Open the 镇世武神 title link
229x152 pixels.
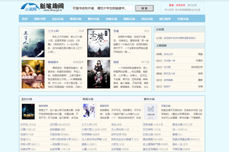point(43,106)
